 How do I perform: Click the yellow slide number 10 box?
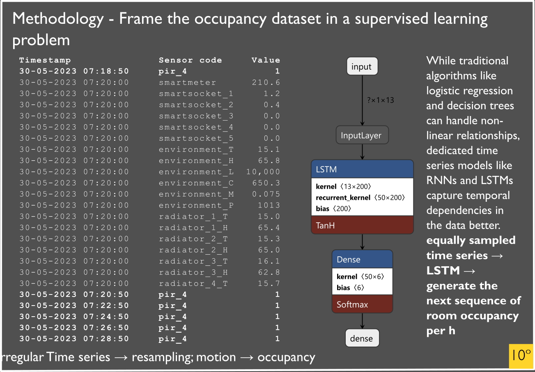[x=521, y=356]
